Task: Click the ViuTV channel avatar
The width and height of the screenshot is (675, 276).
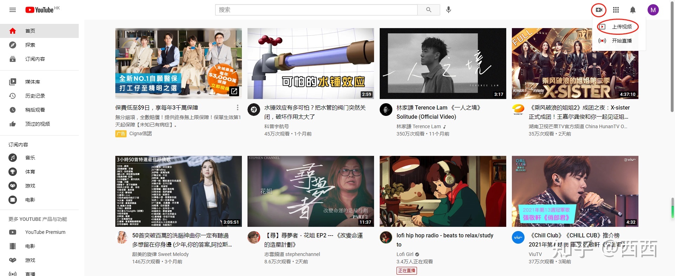Action: [x=518, y=237]
